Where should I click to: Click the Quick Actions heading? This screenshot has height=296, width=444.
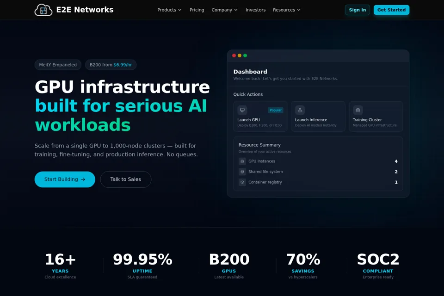click(248, 94)
